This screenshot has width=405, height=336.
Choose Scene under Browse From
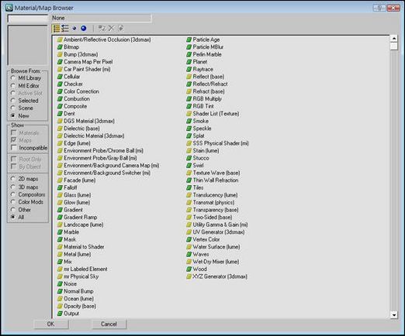[x=13, y=108]
